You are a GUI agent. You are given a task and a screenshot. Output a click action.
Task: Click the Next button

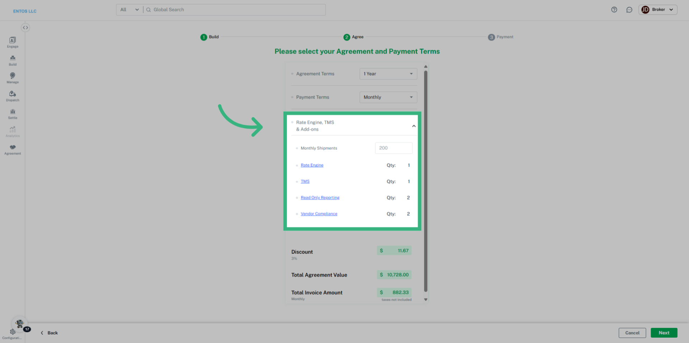pos(664,333)
